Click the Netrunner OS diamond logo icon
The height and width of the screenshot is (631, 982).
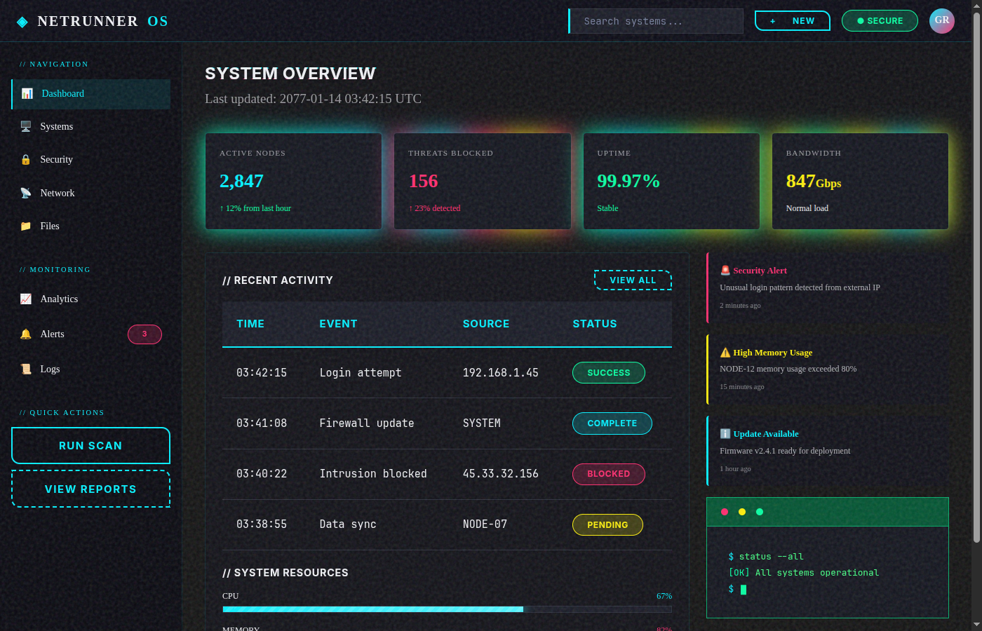pos(22,22)
